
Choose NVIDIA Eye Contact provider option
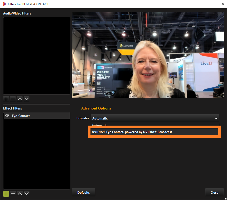[x=154, y=132]
